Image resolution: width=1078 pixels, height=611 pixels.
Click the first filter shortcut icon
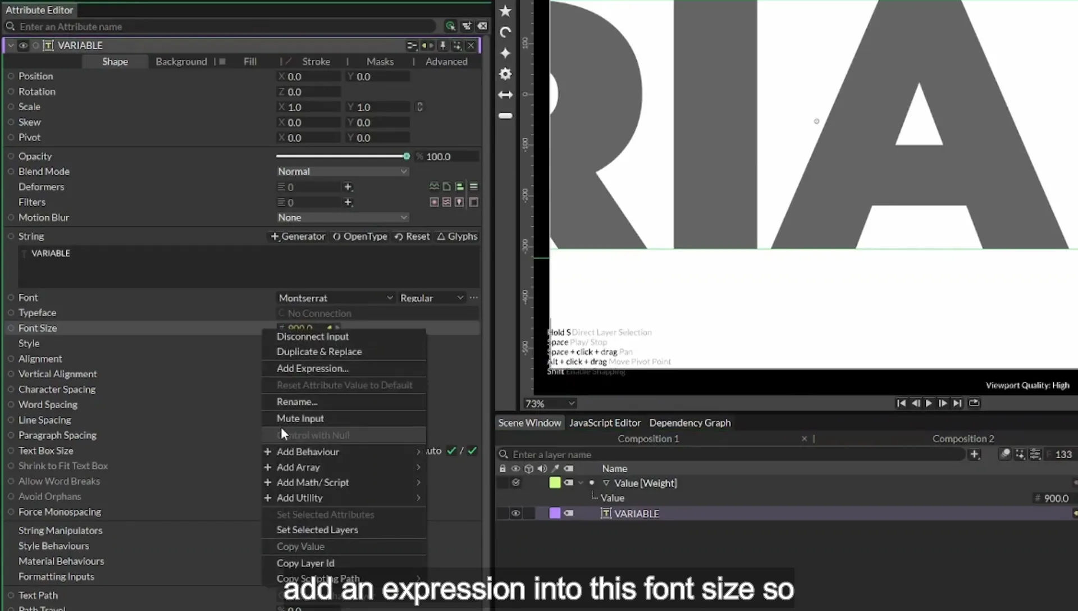tap(434, 202)
